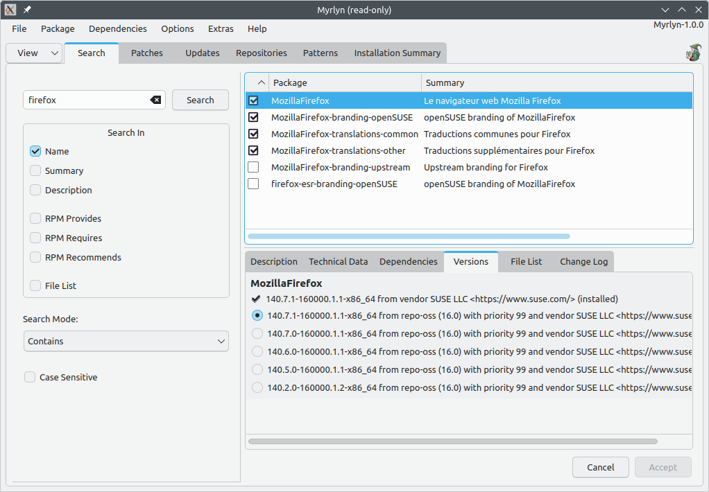Open the Dependencies menu
709x492 pixels.
coord(118,28)
